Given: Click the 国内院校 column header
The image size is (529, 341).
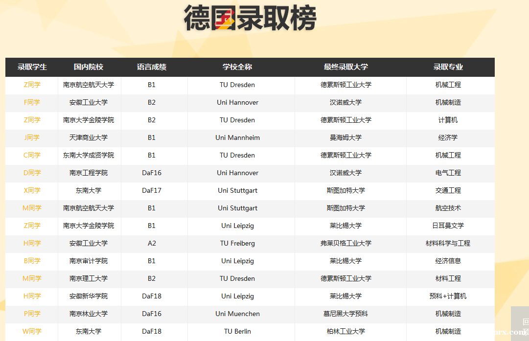Looking at the screenshot, I should tap(89, 67).
